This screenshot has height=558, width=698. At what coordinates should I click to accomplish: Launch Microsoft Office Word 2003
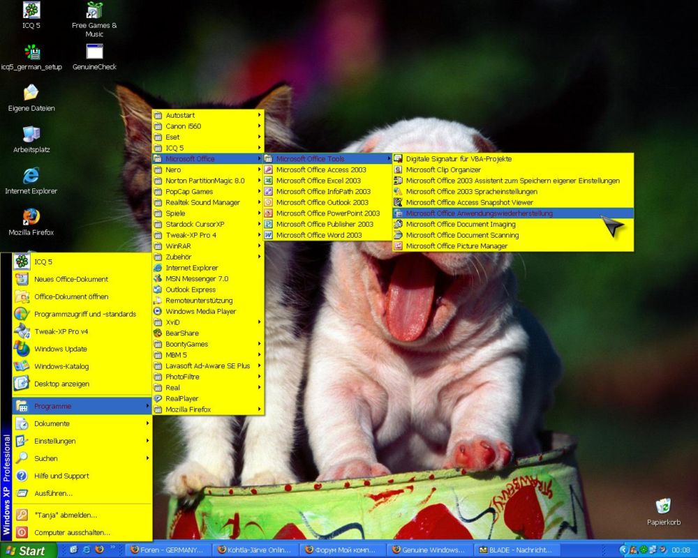point(318,235)
